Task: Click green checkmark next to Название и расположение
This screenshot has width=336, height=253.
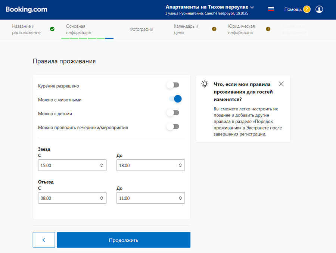Action: tap(52, 29)
